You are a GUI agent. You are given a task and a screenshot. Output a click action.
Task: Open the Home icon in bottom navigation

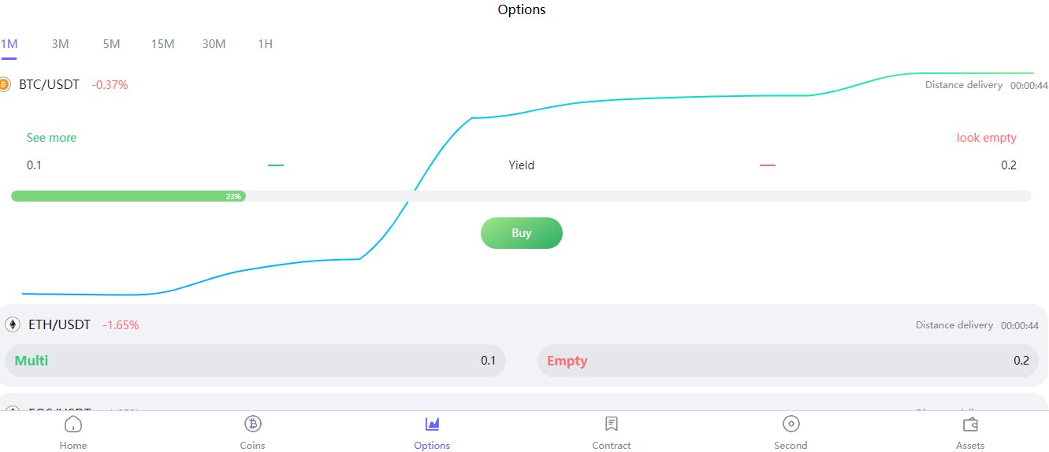(73, 424)
